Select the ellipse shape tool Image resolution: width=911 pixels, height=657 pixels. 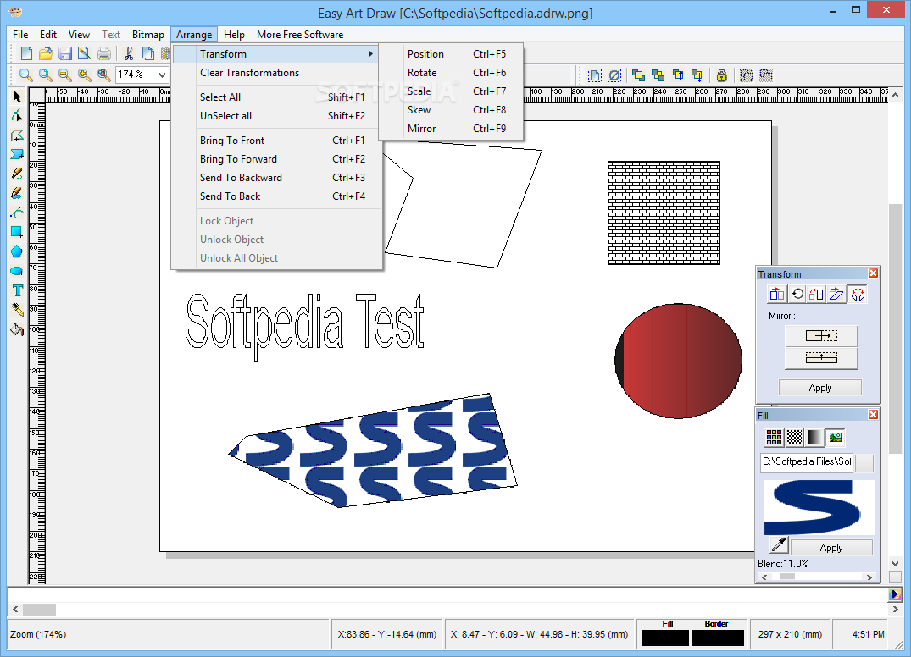click(17, 271)
